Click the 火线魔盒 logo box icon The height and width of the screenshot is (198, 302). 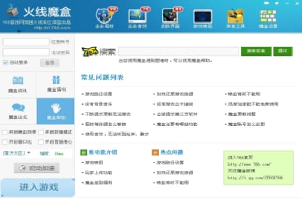[x=12, y=10]
